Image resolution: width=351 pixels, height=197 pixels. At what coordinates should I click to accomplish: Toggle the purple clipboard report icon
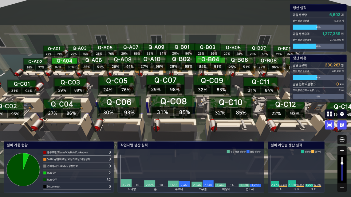(342, 125)
